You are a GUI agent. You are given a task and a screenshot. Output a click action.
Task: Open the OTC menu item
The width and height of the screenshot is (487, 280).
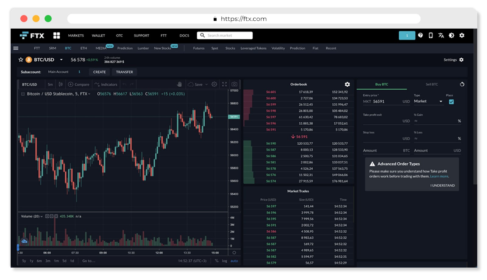tap(119, 36)
